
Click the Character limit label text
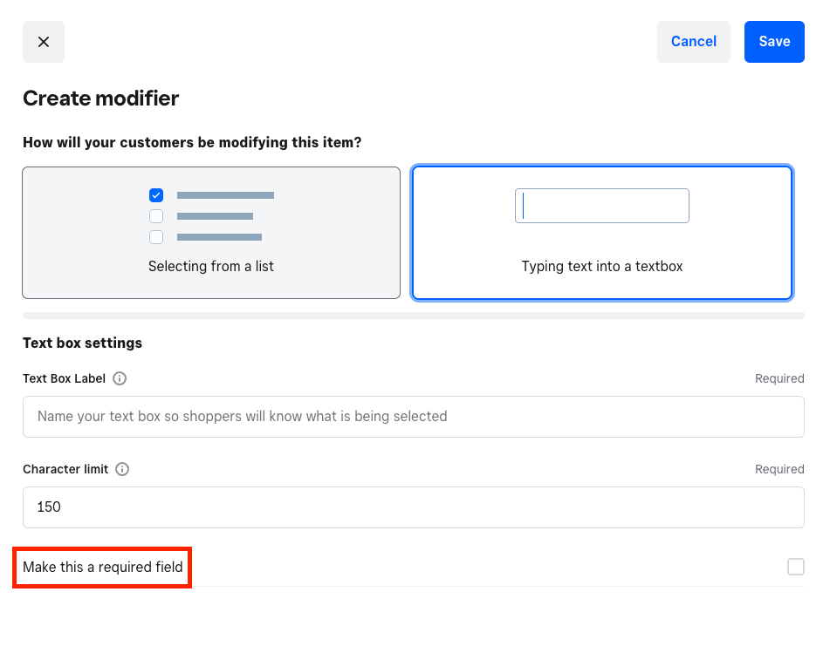click(x=65, y=469)
